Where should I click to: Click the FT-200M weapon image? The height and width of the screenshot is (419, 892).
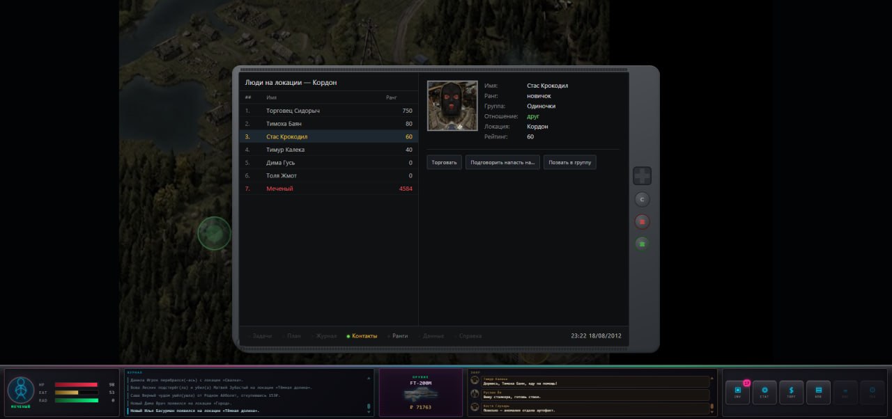(x=420, y=395)
